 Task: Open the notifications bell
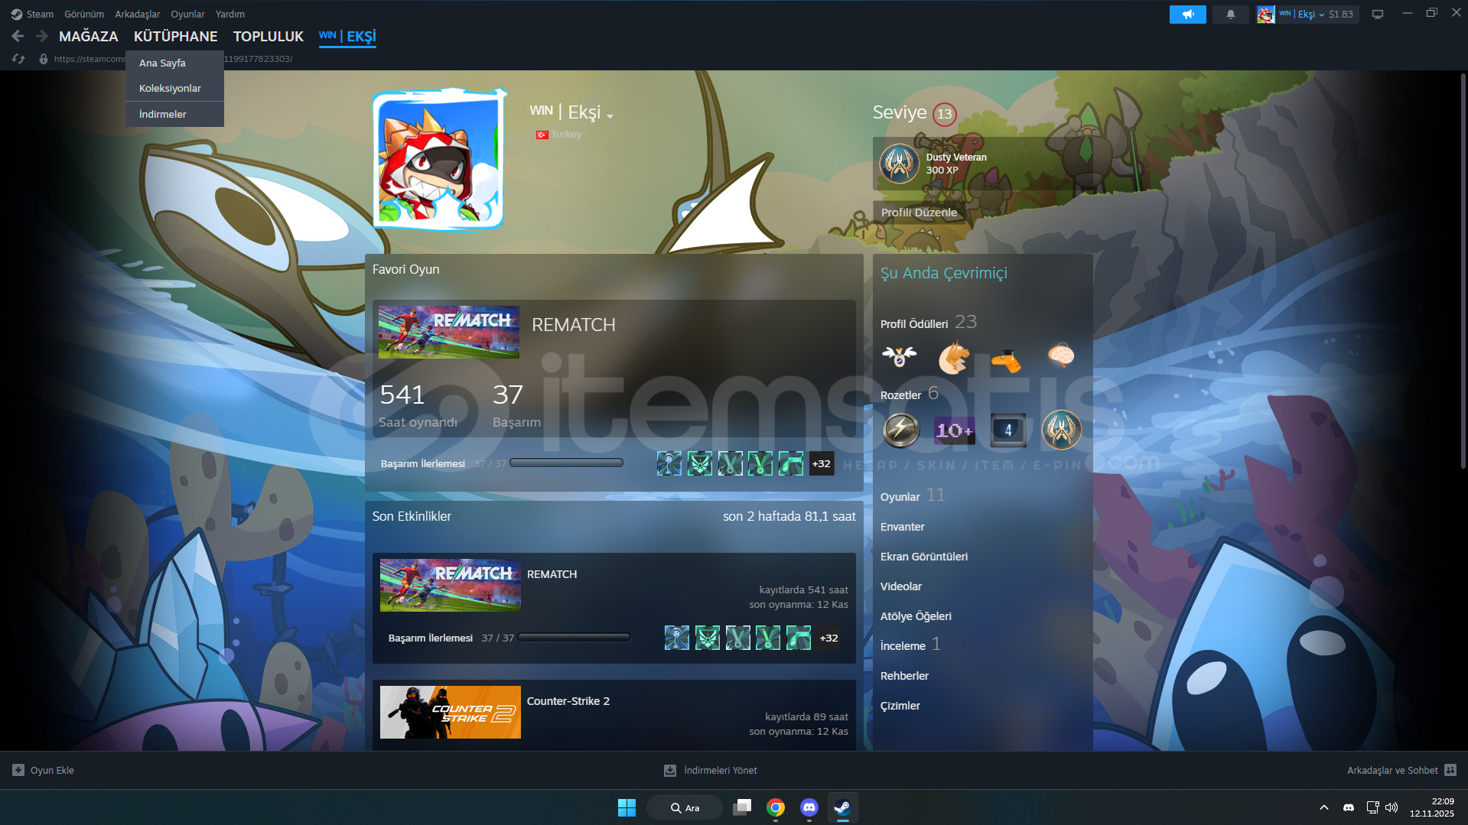click(1230, 14)
